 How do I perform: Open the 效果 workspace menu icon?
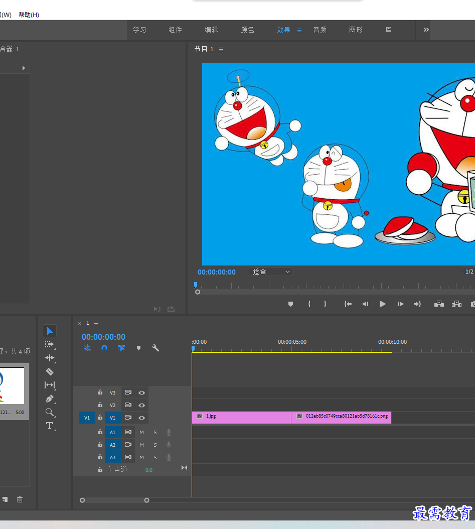tap(299, 30)
